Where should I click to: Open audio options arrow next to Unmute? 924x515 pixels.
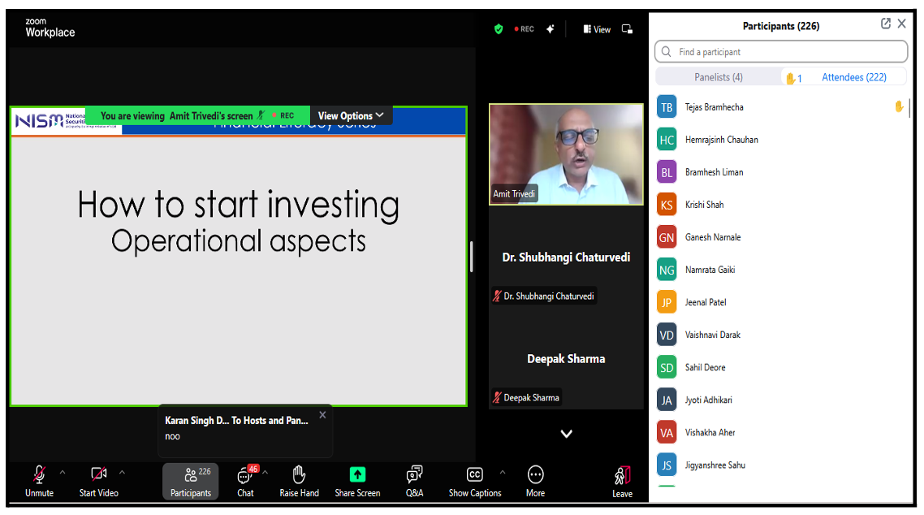(x=63, y=472)
